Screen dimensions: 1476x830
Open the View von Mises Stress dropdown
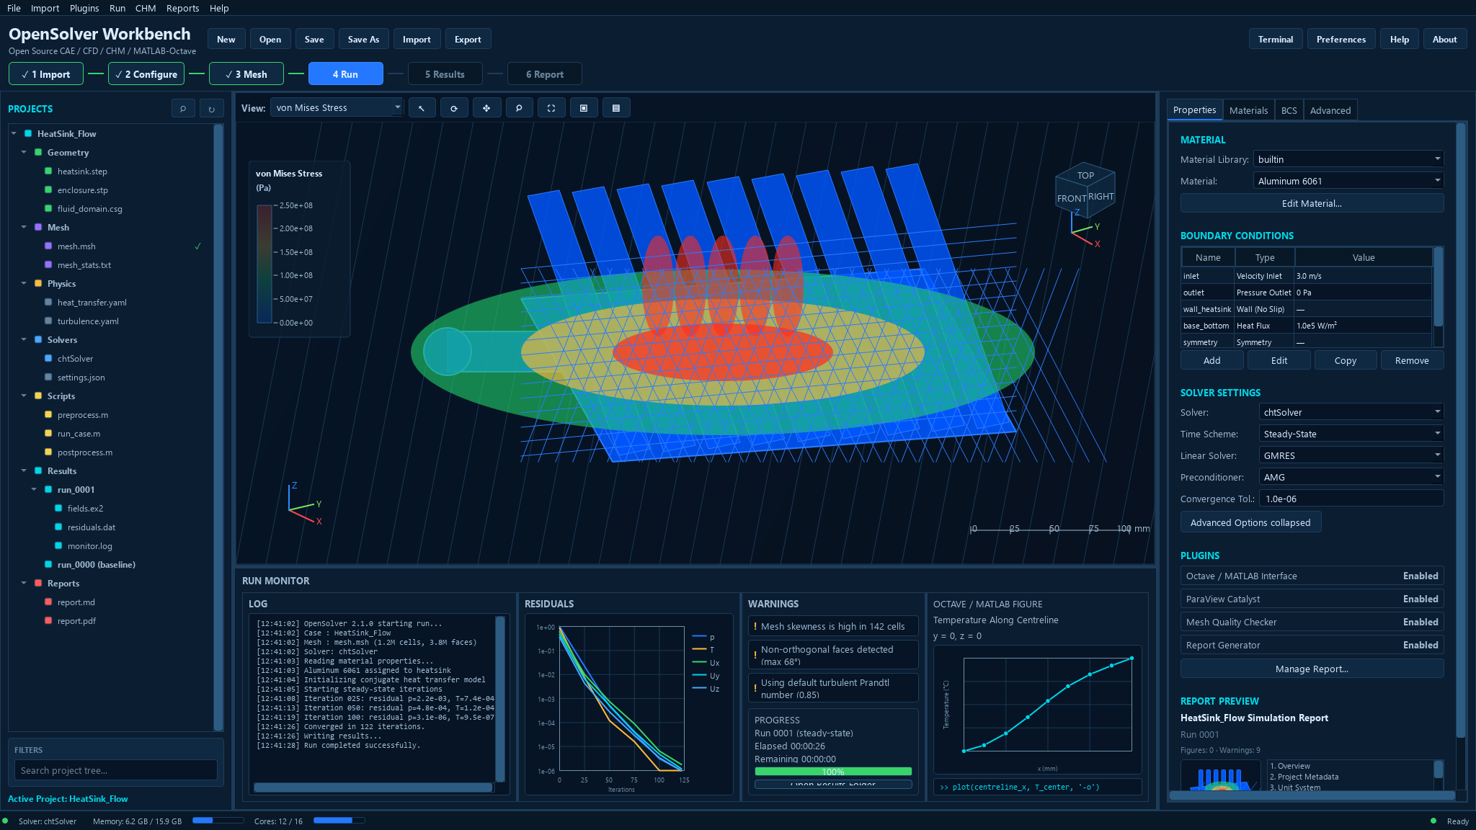coord(337,108)
